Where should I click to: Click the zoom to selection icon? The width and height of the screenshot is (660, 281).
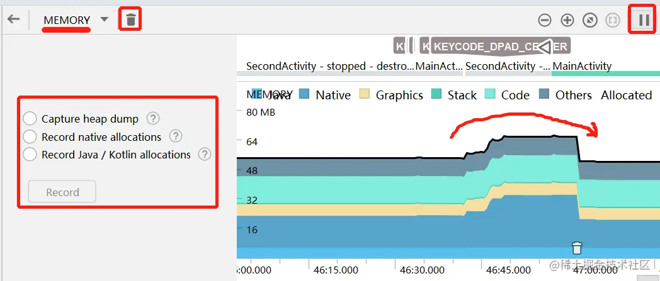click(612, 20)
